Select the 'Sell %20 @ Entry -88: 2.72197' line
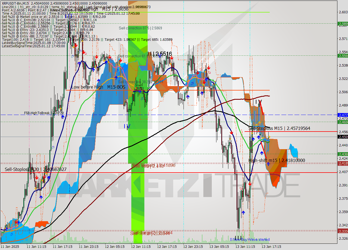The width and height of the screenshot is (348, 250). 48,36
